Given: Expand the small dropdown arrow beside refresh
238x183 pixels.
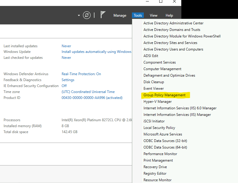Looking at the screenshot, I should pos(79,15).
